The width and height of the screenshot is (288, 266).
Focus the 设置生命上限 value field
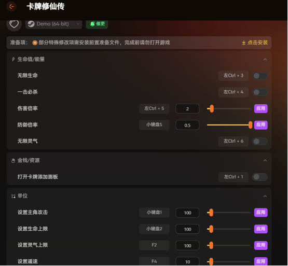pos(187,229)
